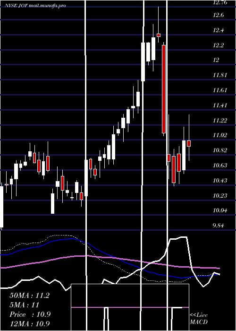Click the 12.2 price axis label

[x=218, y=45]
